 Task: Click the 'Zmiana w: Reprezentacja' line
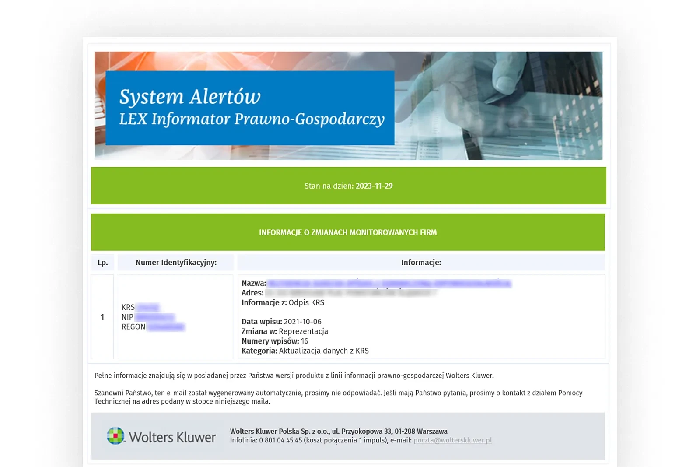[285, 331]
